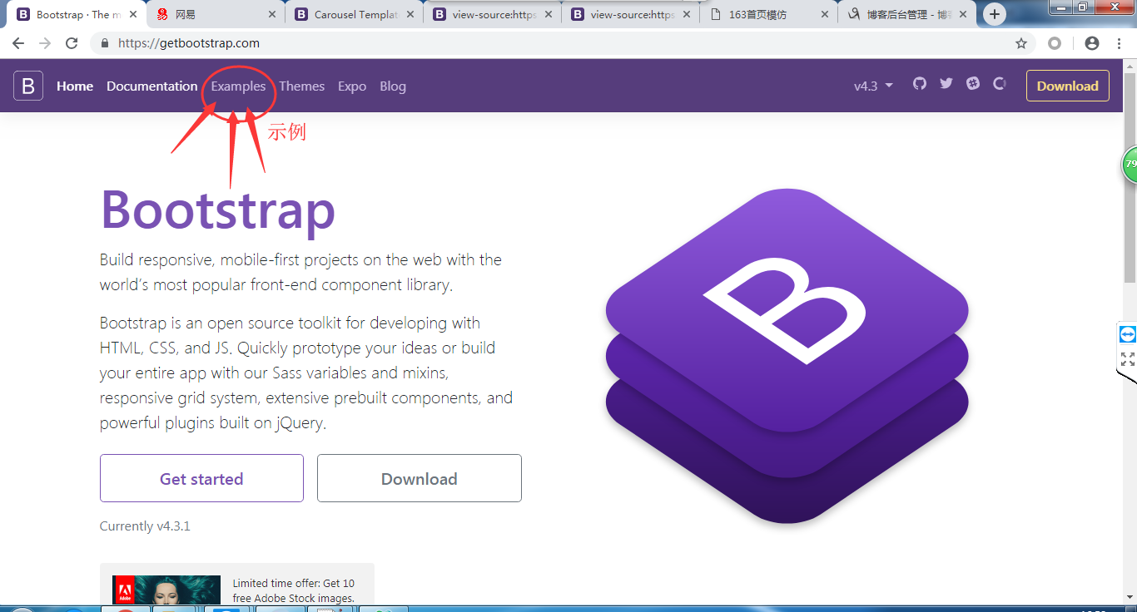Viewport: 1137px width, 612px height.
Task: Close the 网易 tab
Action: click(272, 14)
